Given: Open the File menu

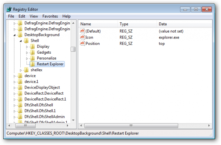Looking at the screenshot, I should pos(11,16).
